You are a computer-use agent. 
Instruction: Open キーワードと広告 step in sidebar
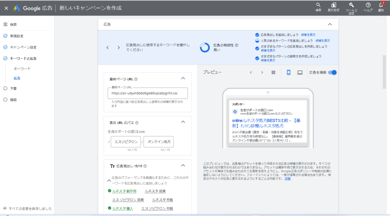tap(23, 59)
